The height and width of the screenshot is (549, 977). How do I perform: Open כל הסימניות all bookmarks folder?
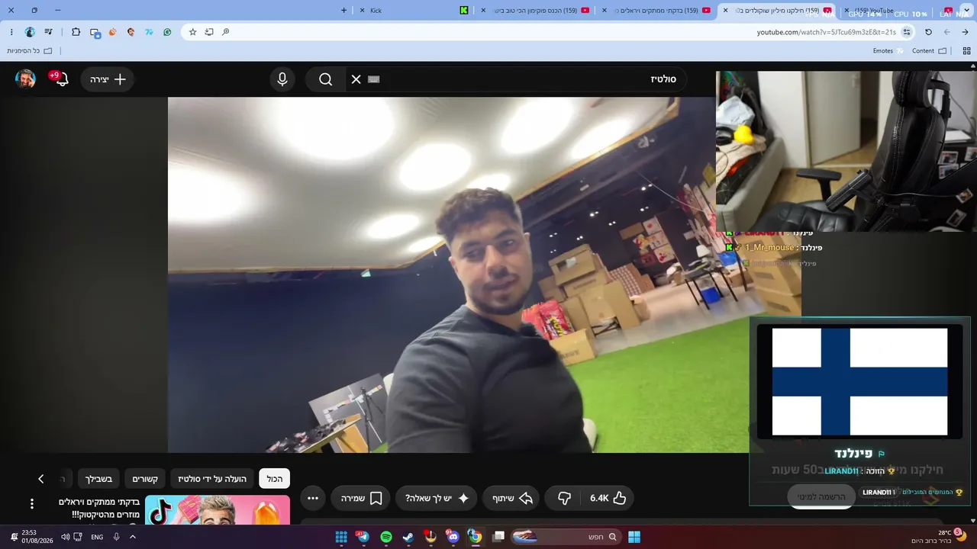click(30, 51)
